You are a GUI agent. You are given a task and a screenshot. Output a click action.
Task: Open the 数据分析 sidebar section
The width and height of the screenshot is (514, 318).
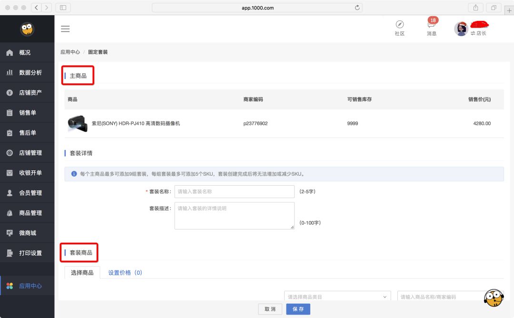[x=23, y=72]
